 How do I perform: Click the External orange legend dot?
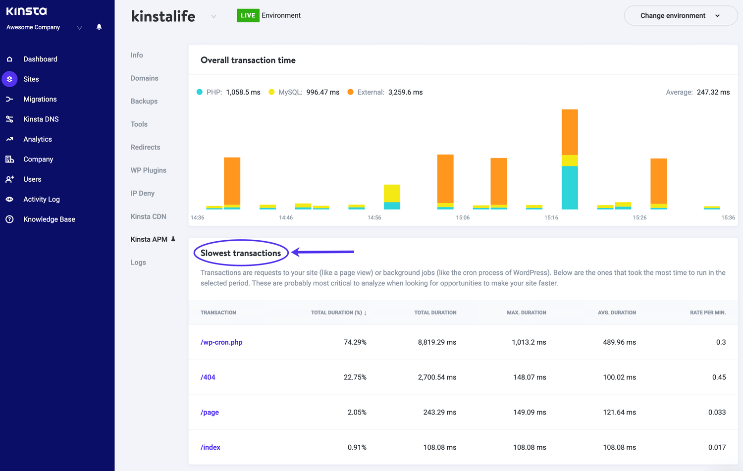pyautogui.click(x=351, y=92)
